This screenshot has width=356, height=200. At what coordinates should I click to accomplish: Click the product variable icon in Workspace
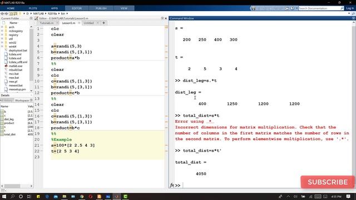point(2,123)
